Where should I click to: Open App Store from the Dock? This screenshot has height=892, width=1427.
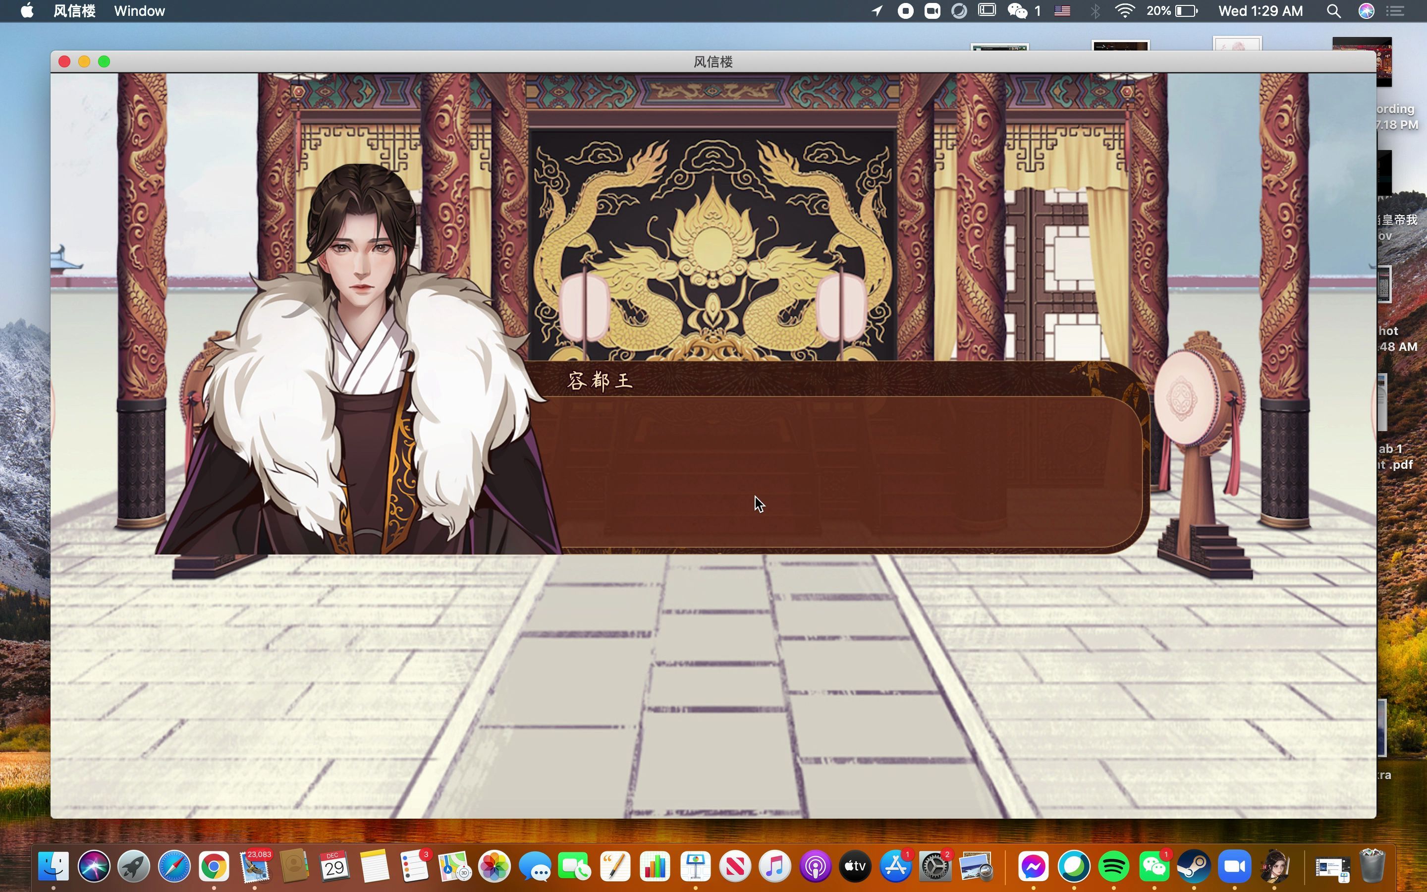tap(896, 866)
